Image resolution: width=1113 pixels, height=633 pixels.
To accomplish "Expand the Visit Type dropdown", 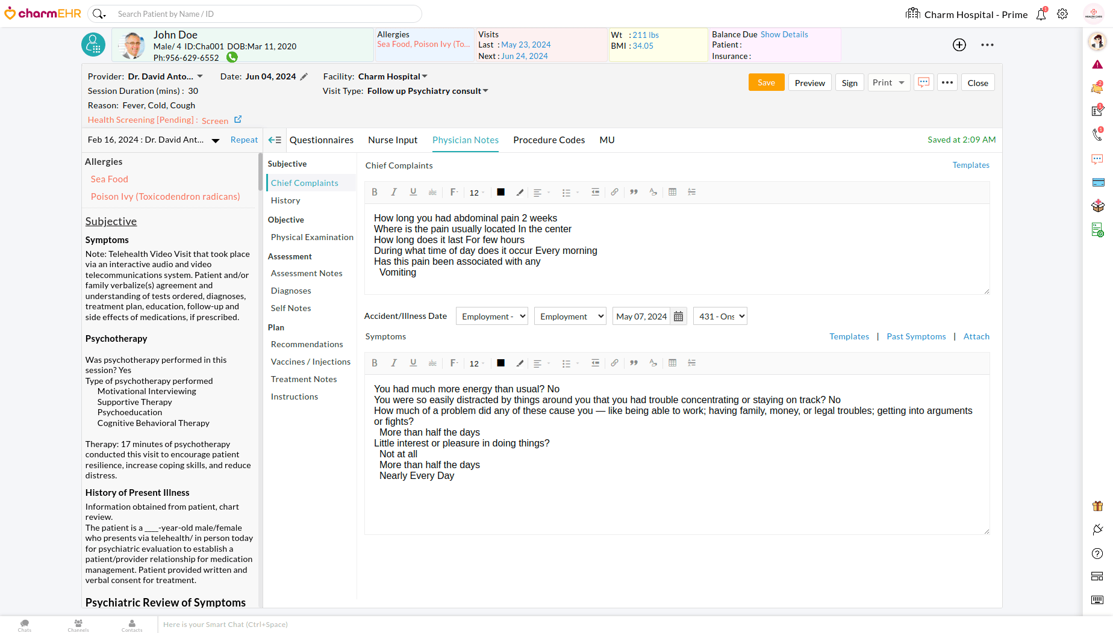I will point(485,91).
